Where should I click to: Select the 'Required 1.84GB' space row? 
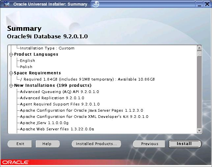[87, 79]
